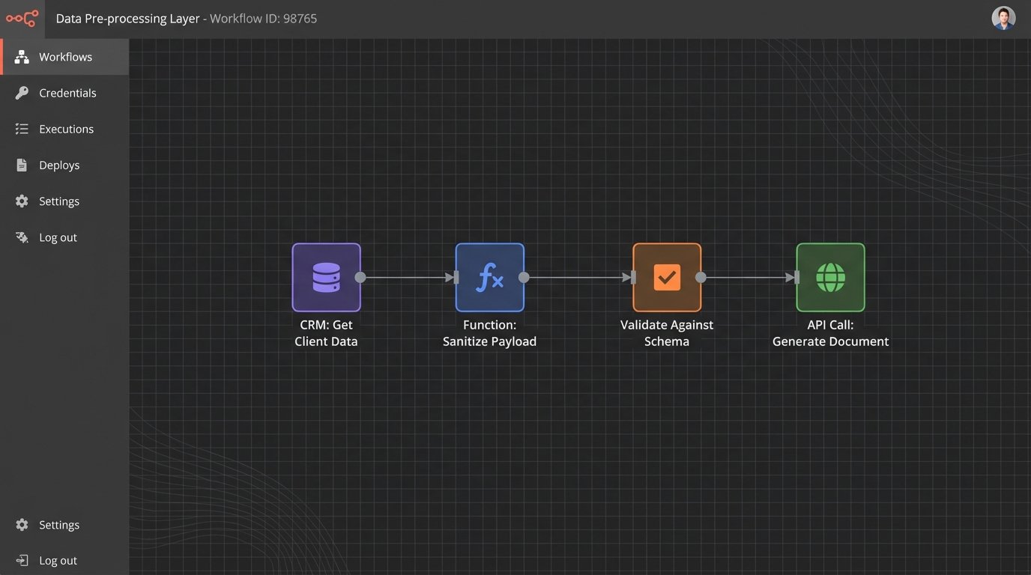Viewport: 1031px width, 575px height.
Task: Click the connection line between CRM and Function
Action: [x=408, y=277]
